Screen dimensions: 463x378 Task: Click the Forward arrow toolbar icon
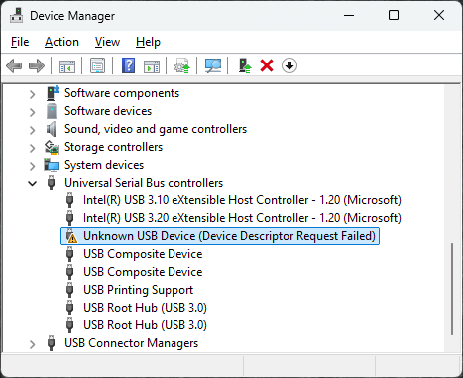click(x=37, y=65)
